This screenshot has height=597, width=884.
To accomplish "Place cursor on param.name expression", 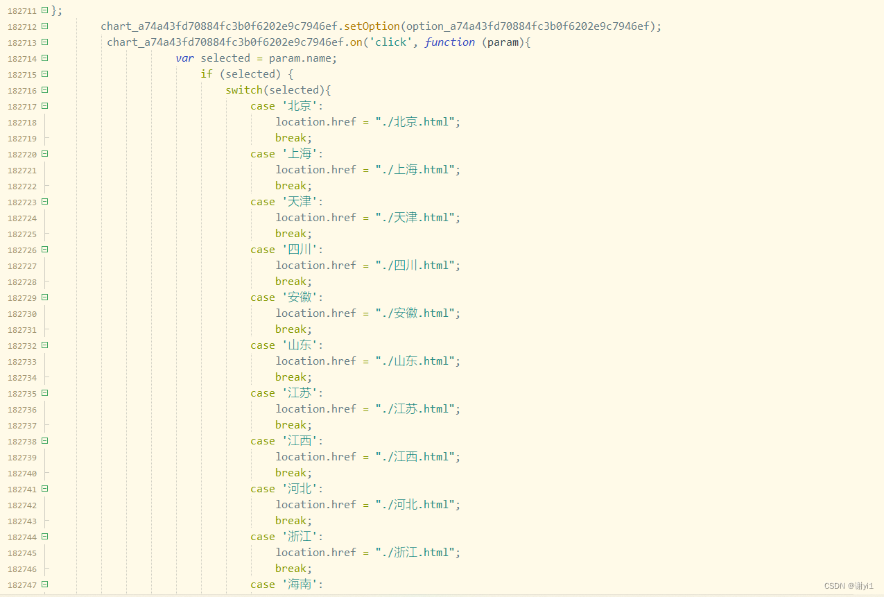I will point(300,58).
